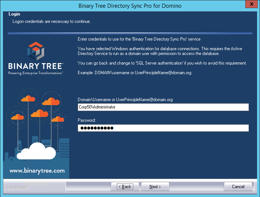
Task: Click 'Logon credentials are necessary to continue.'
Action: pyautogui.click(x=52, y=21)
